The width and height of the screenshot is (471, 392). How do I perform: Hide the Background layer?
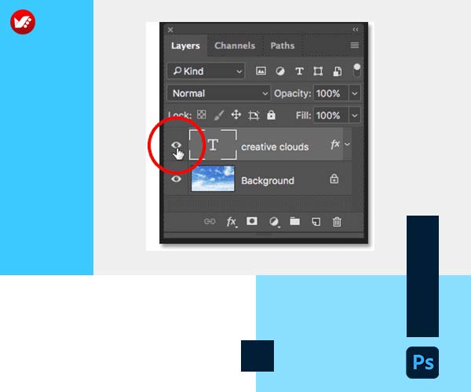[x=177, y=180]
